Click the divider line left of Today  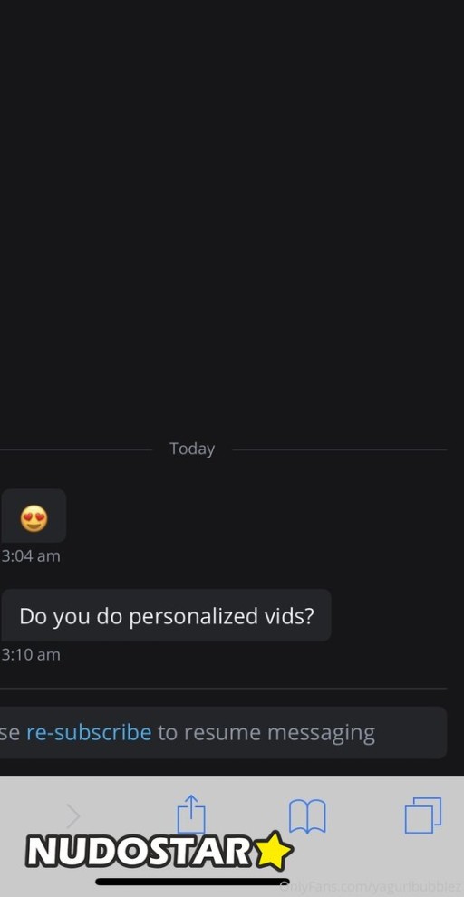(x=76, y=449)
